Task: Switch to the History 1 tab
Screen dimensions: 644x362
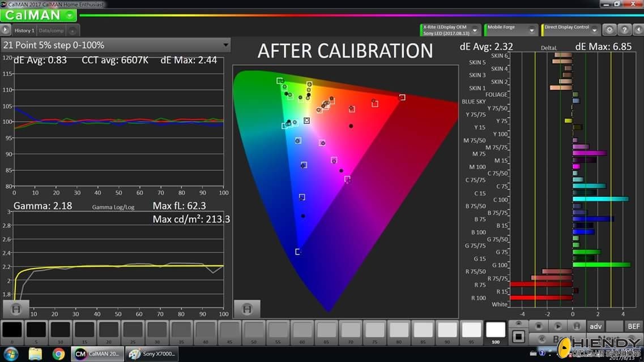Action: pos(24,31)
